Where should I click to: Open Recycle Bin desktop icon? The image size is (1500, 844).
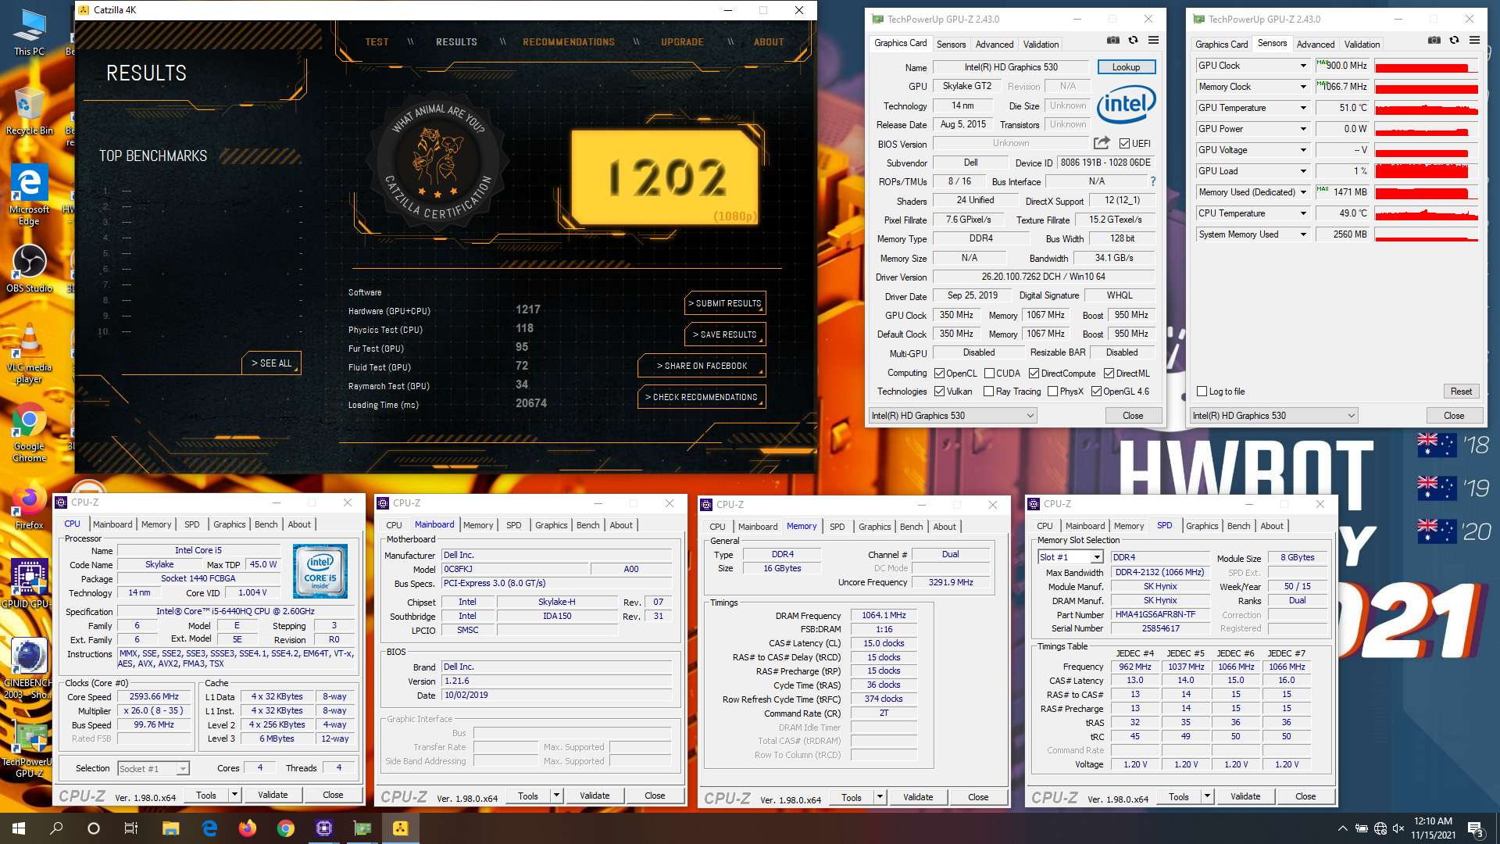pyautogui.click(x=30, y=110)
